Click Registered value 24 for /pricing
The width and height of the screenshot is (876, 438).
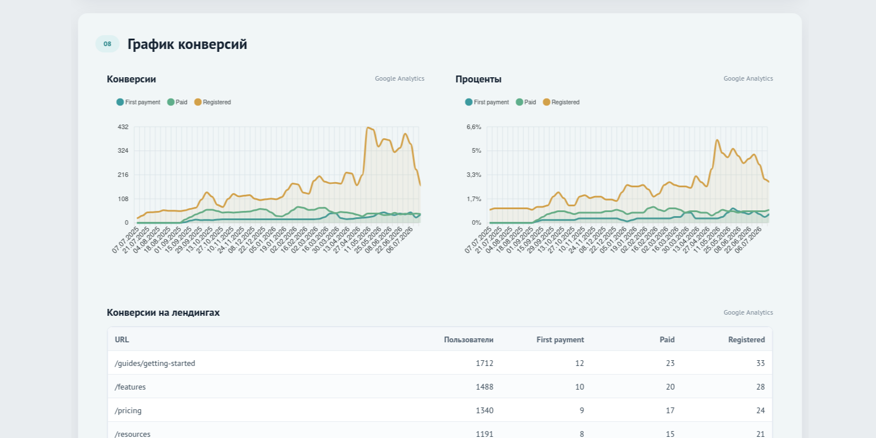click(761, 410)
